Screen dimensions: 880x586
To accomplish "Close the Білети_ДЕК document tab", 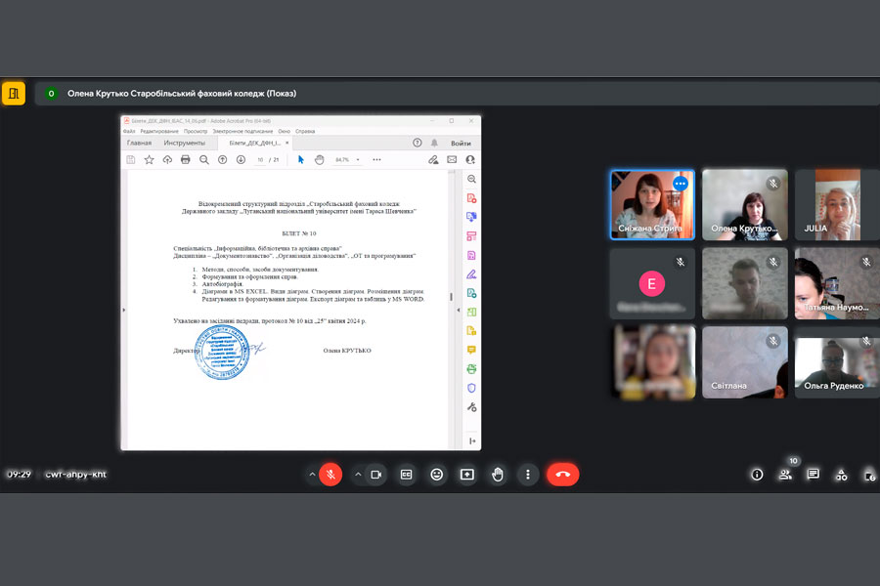I will [x=287, y=143].
